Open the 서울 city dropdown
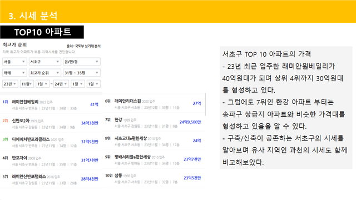 (x=14, y=62)
